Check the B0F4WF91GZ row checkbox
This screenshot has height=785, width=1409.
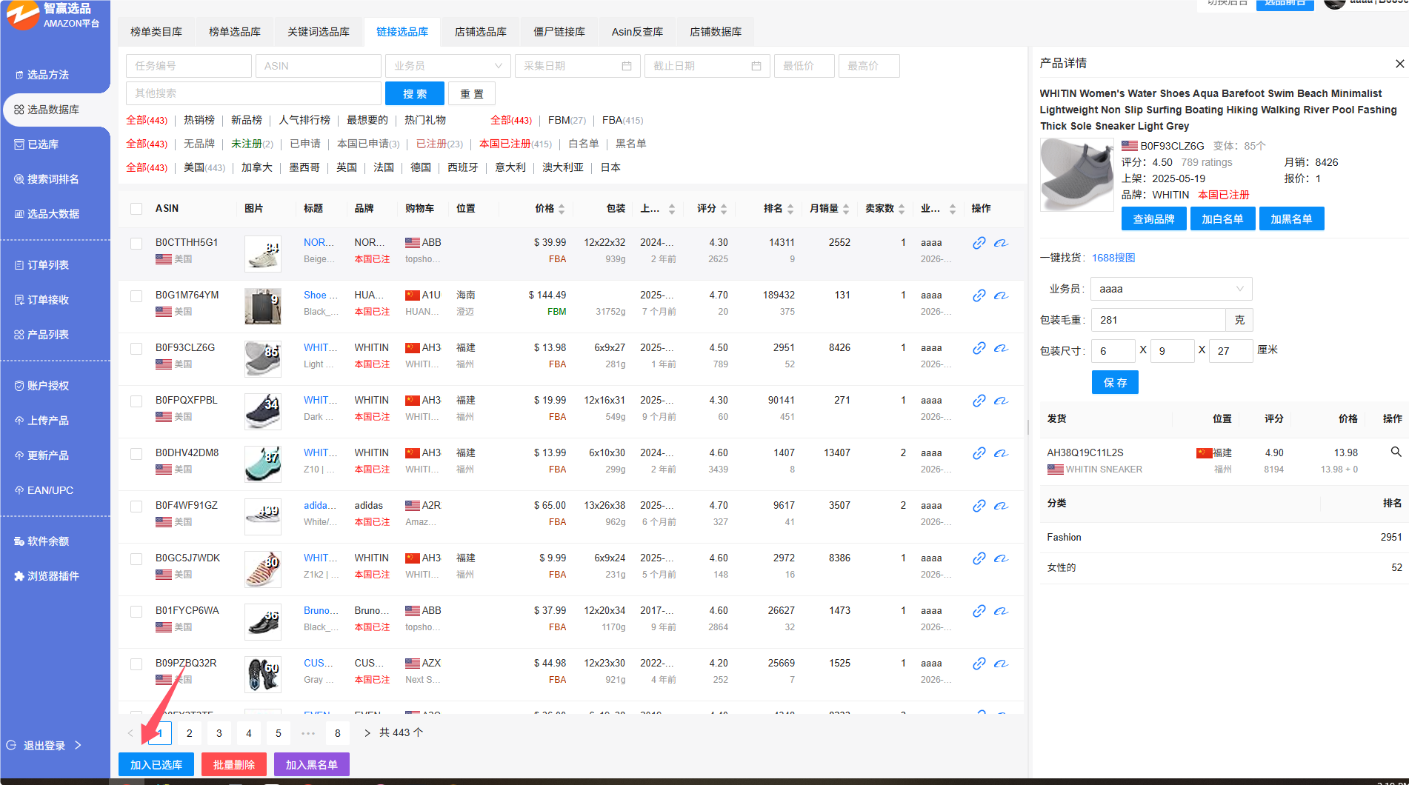(x=136, y=507)
